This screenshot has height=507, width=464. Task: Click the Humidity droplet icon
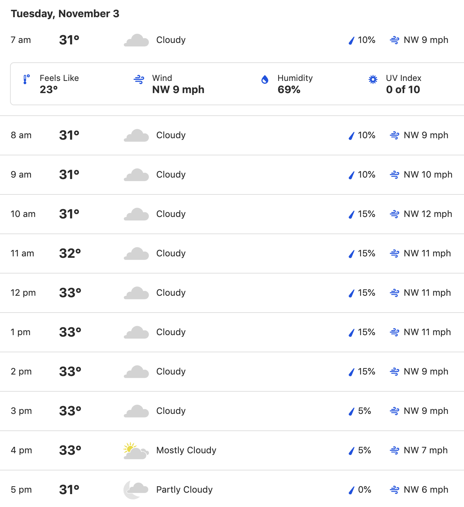[265, 79]
